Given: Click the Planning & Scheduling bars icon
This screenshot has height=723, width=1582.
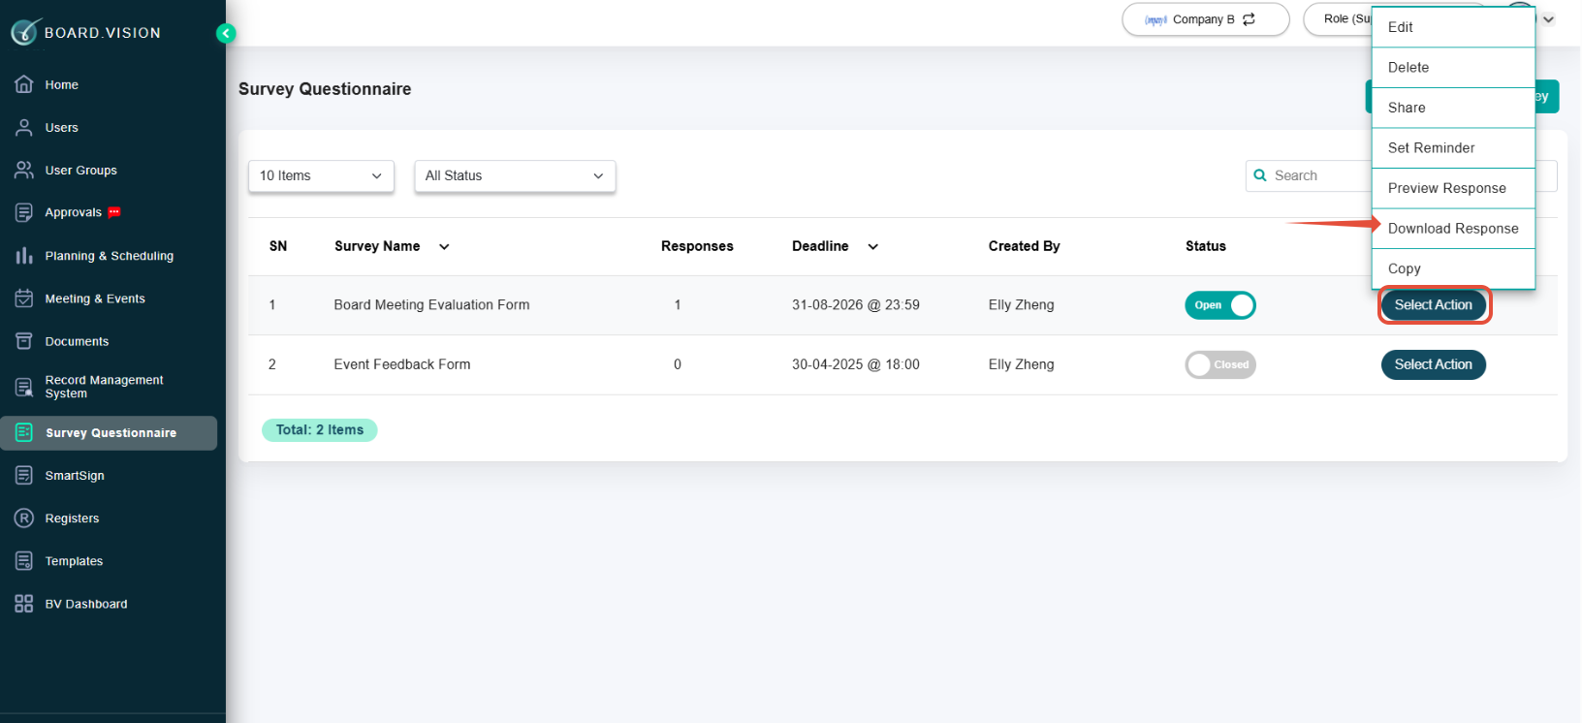Looking at the screenshot, I should [24, 256].
